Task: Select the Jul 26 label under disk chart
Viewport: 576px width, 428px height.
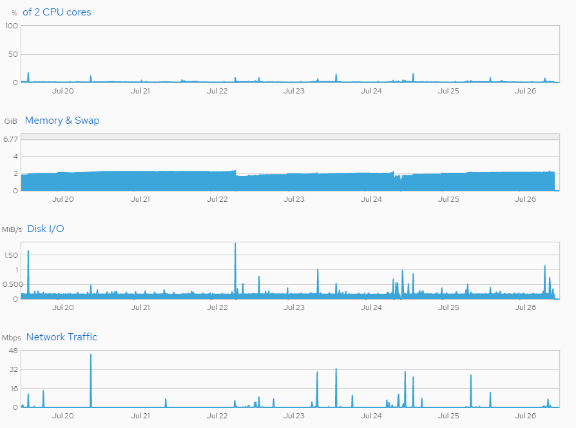Action: 526,307
